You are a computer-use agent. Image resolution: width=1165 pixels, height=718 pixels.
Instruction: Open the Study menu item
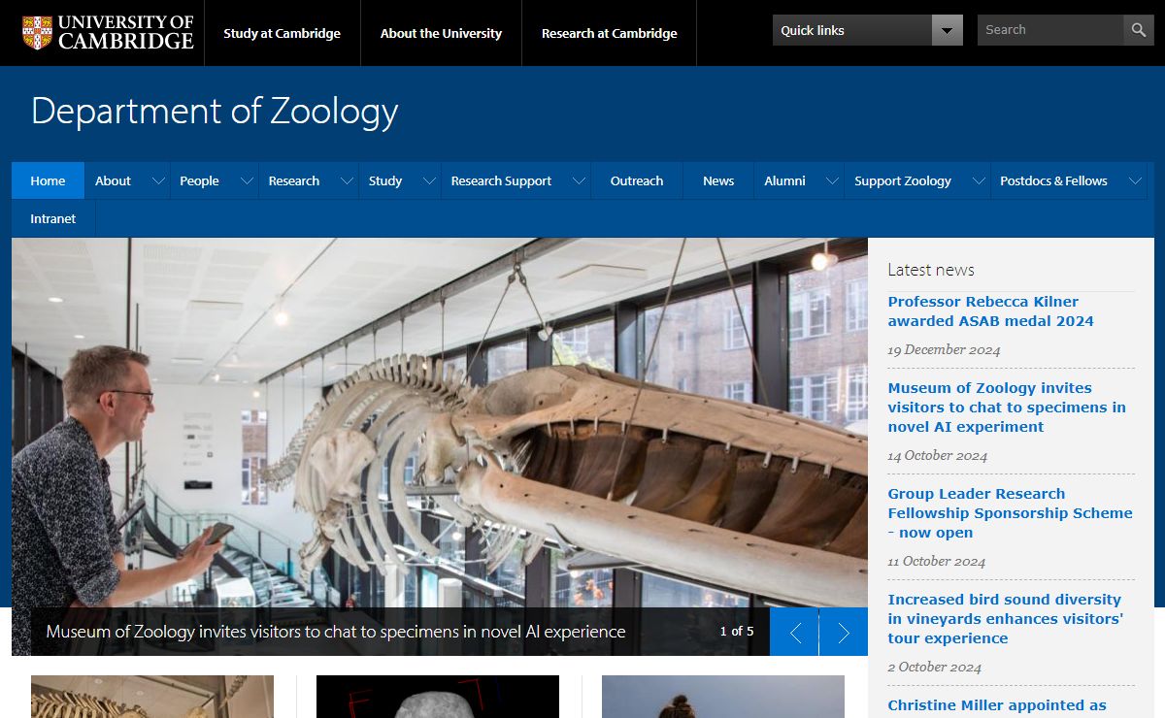point(385,181)
